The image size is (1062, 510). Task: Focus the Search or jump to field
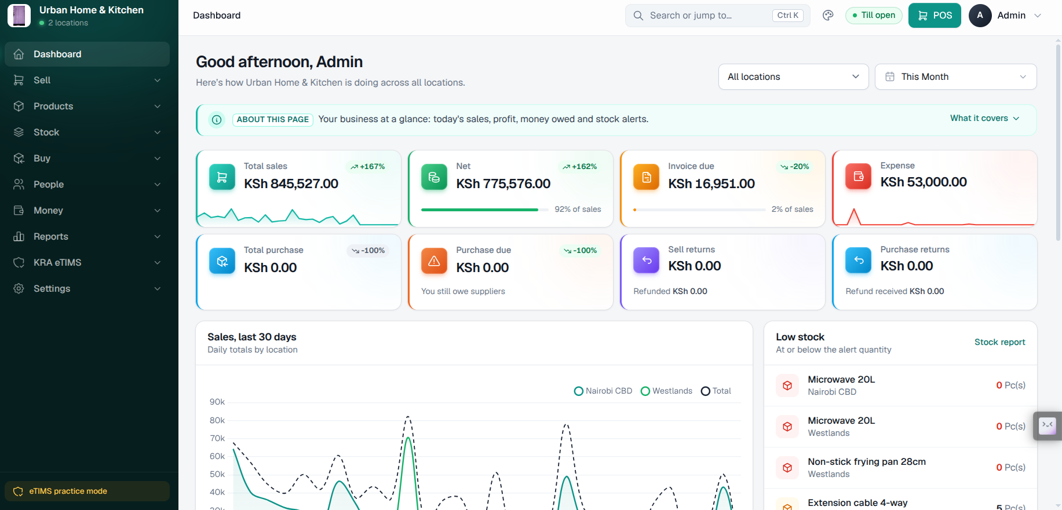717,16
